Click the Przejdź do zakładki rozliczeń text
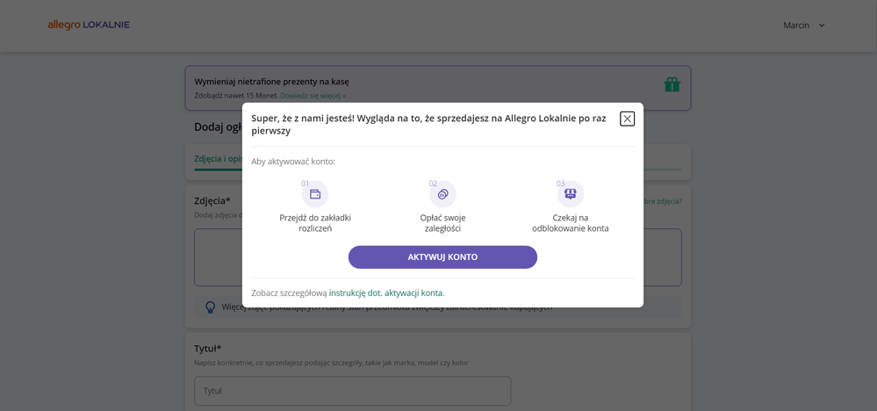Viewport: 877px width, 411px height. pyautogui.click(x=315, y=223)
